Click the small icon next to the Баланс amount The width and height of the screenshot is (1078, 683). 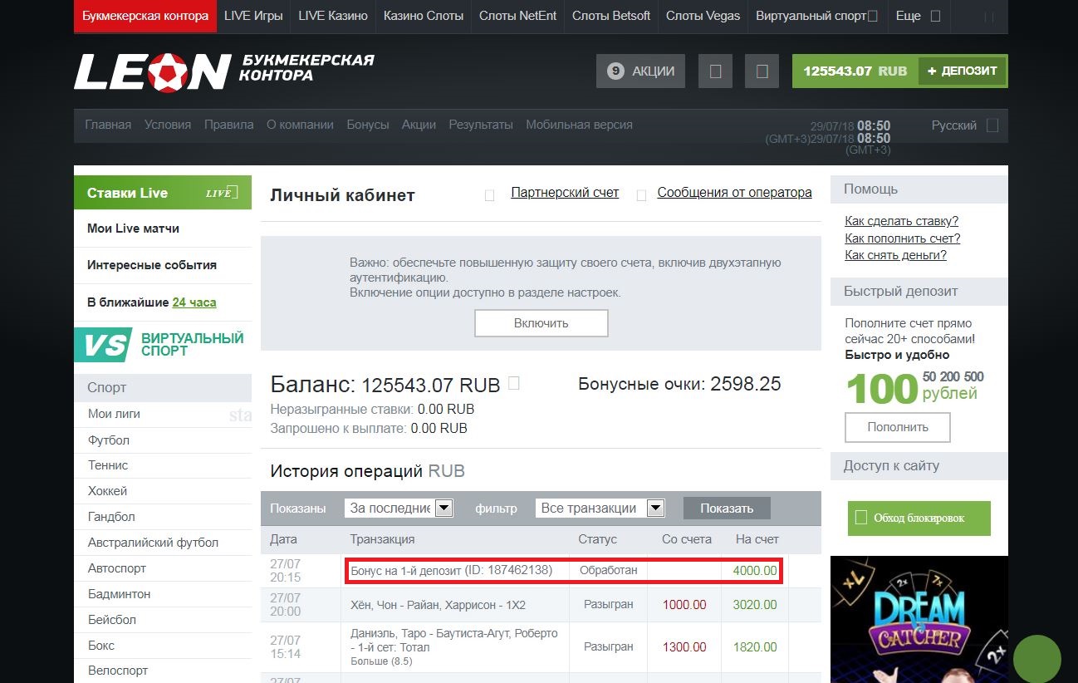point(514,383)
